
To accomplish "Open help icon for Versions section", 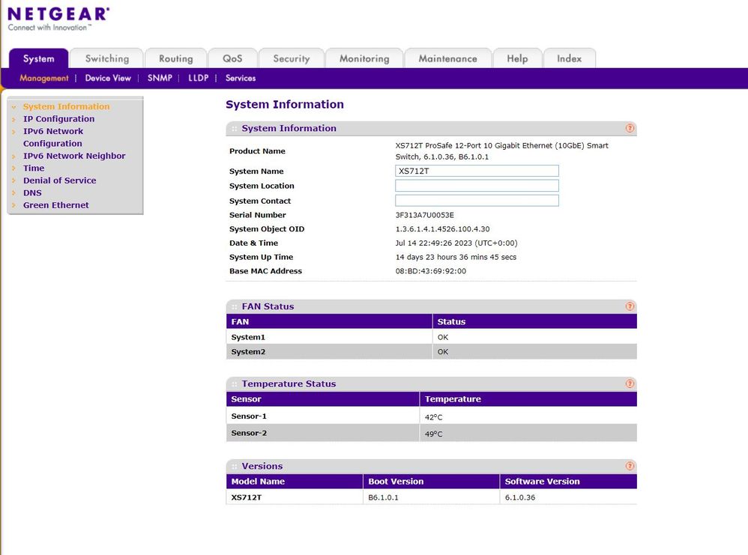I will [x=630, y=466].
